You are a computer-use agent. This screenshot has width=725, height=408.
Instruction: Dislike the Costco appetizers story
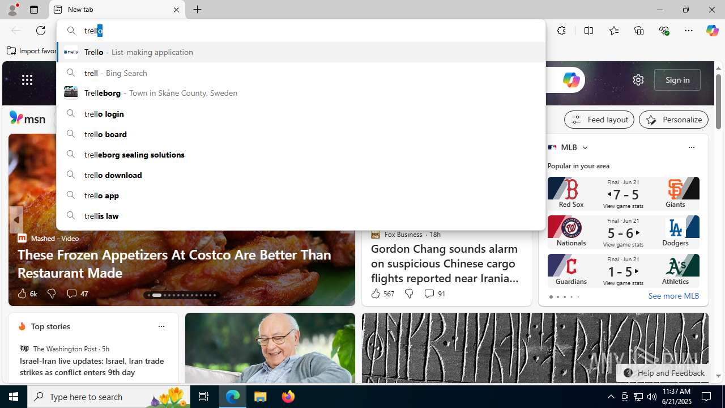52,294
